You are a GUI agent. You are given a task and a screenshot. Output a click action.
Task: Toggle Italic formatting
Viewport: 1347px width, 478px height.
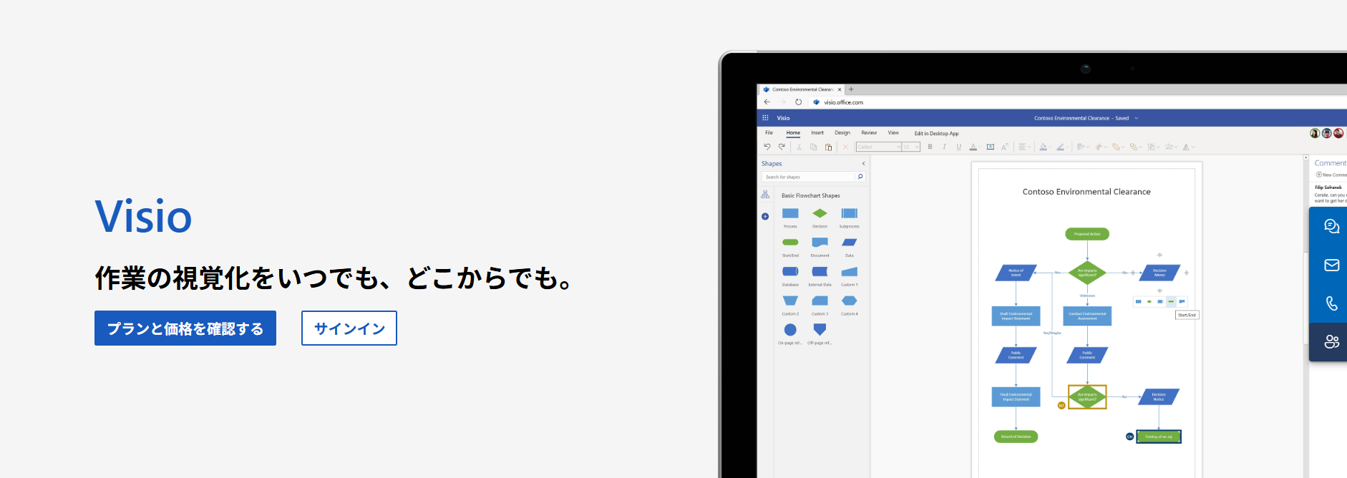click(944, 147)
